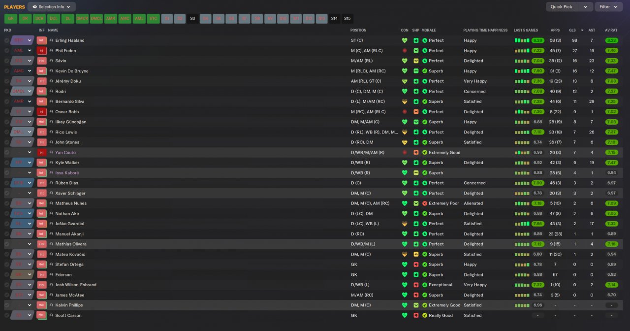Toggle selection check for Rodri

[x=7, y=91]
